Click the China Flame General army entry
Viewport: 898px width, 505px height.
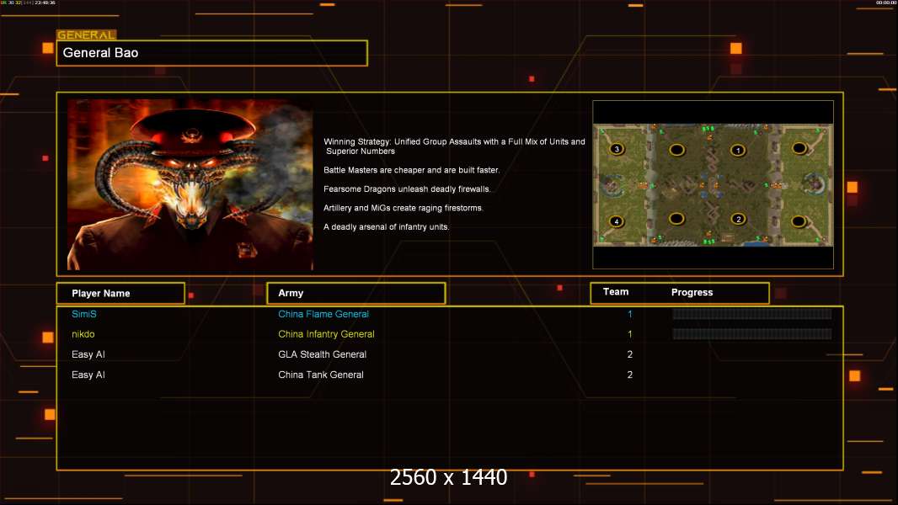323,314
